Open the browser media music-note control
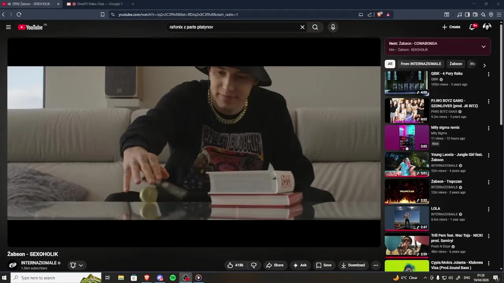This screenshot has height=283, width=504. click(x=460, y=15)
